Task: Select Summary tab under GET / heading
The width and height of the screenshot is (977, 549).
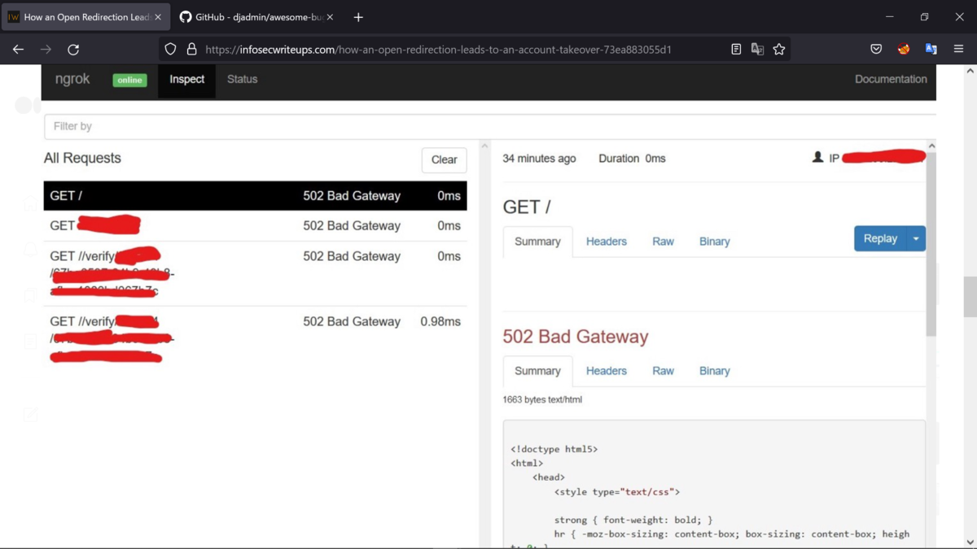Action: 537,242
